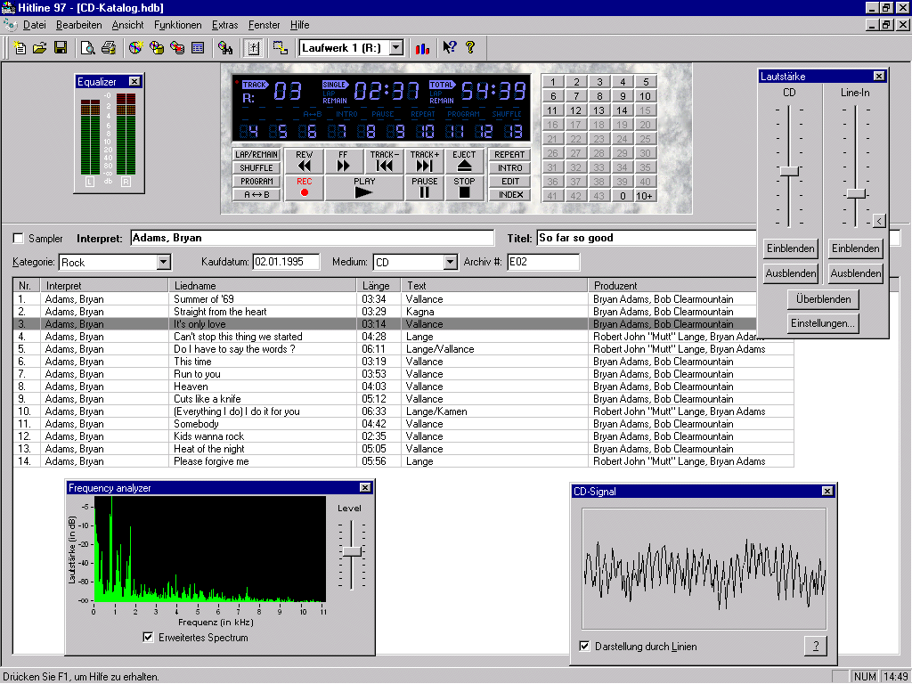912x684 pixels.
Task: Uncheck Darstellung durch Linien checkbox
Action: 584,647
